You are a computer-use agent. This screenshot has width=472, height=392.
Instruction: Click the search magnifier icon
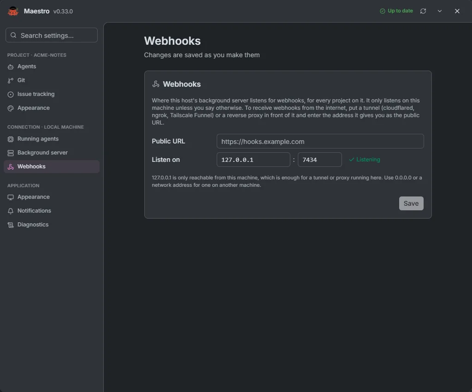13,35
